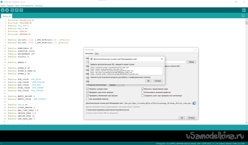Open the Serial Monitor magnifier icon
The height and width of the screenshot is (145, 248).
[x=245, y=10]
